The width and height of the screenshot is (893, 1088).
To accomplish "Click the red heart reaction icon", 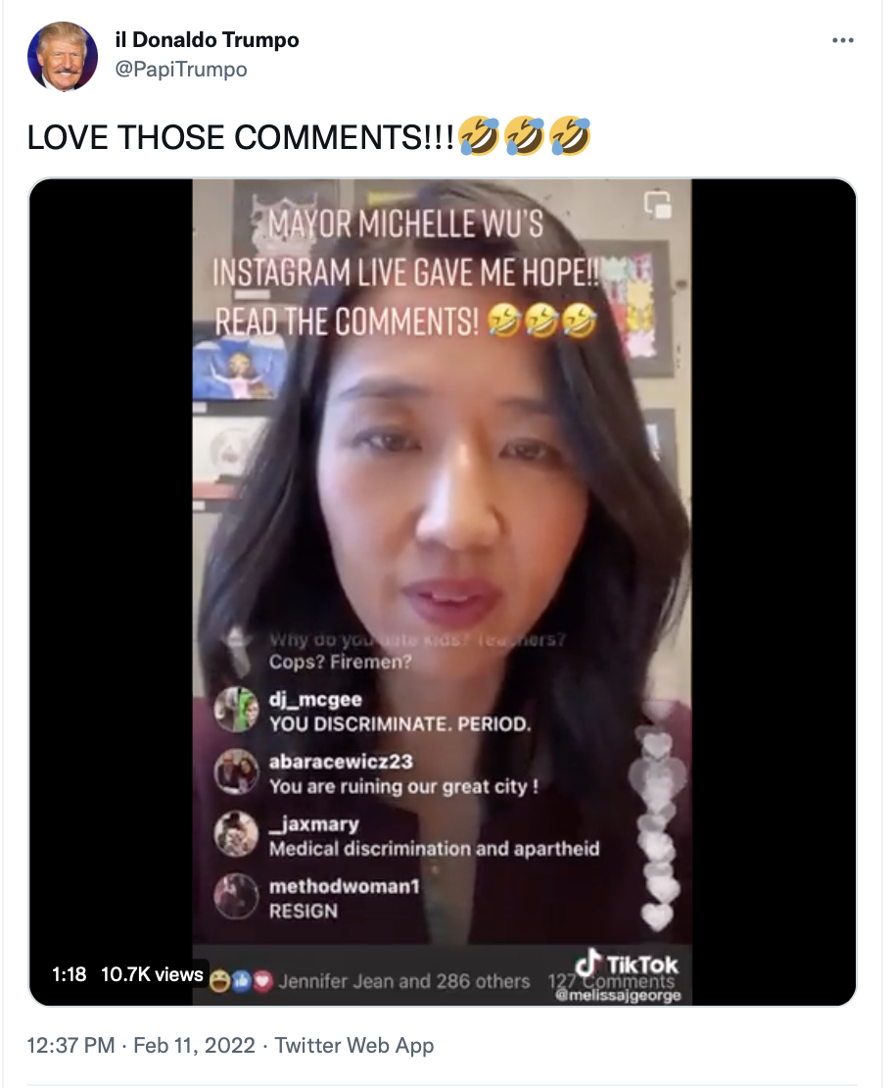I will [x=262, y=981].
